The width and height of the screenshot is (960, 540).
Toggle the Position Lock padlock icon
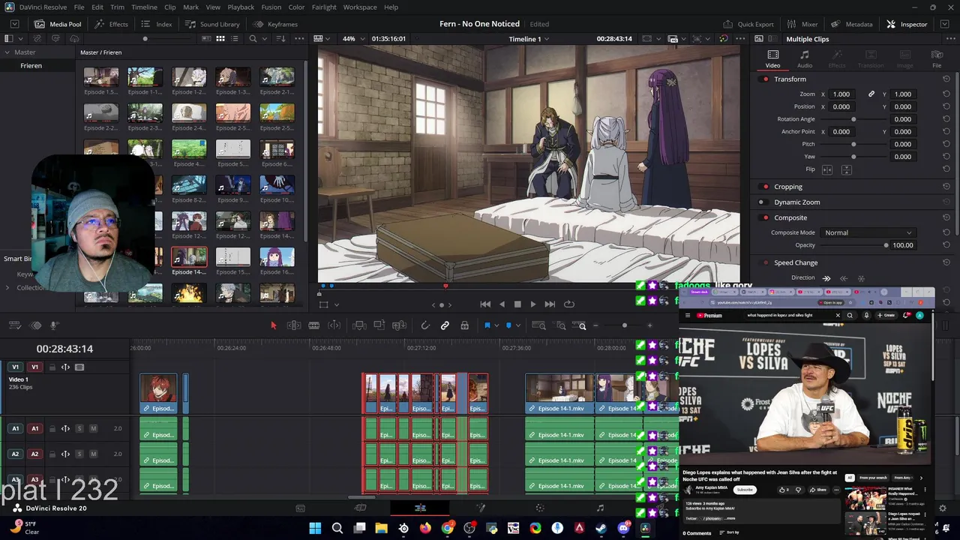pyautogui.click(x=465, y=325)
